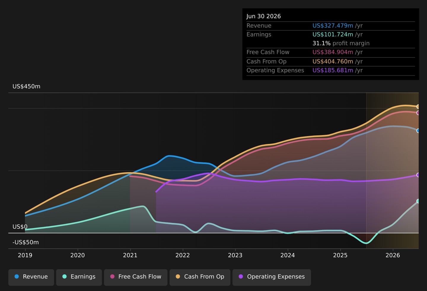Click the Earnings line endpoint marker
Viewport: 427px width, 291px height.
(418, 201)
